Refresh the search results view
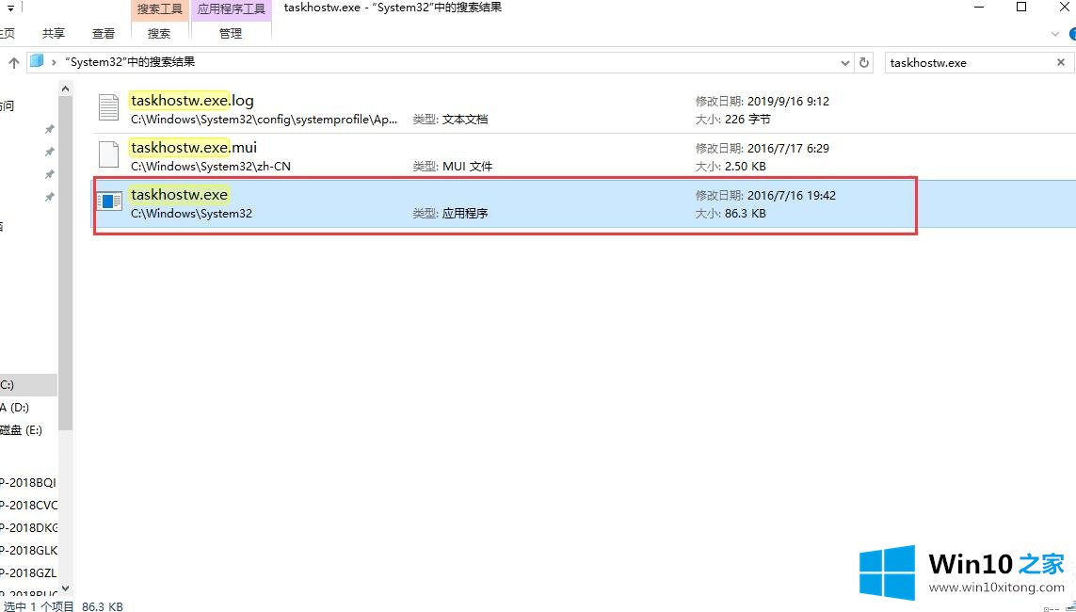Image resolution: width=1076 pixels, height=612 pixels. pos(864,62)
